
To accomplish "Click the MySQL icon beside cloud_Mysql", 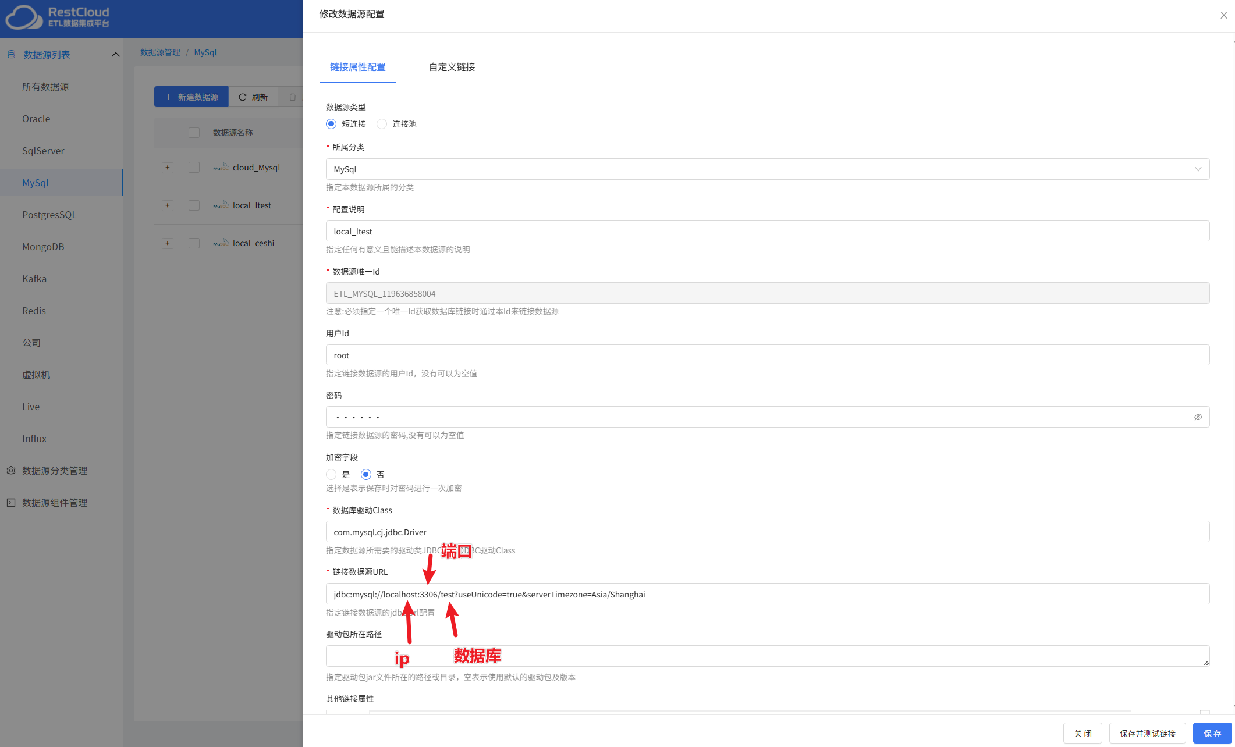I will coord(221,168).
